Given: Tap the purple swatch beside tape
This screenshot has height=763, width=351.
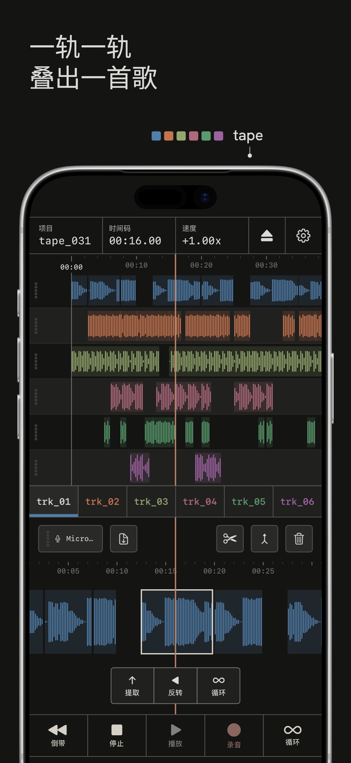Looking at the screenshot, I should point(218,136).
